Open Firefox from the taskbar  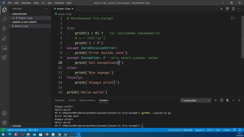point(47,134)
